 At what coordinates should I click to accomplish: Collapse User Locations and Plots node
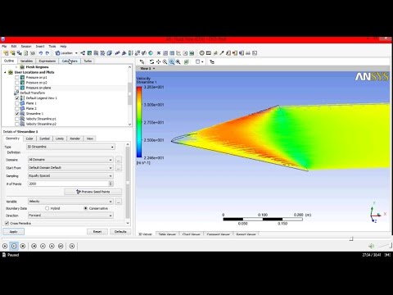coord(5,72)
